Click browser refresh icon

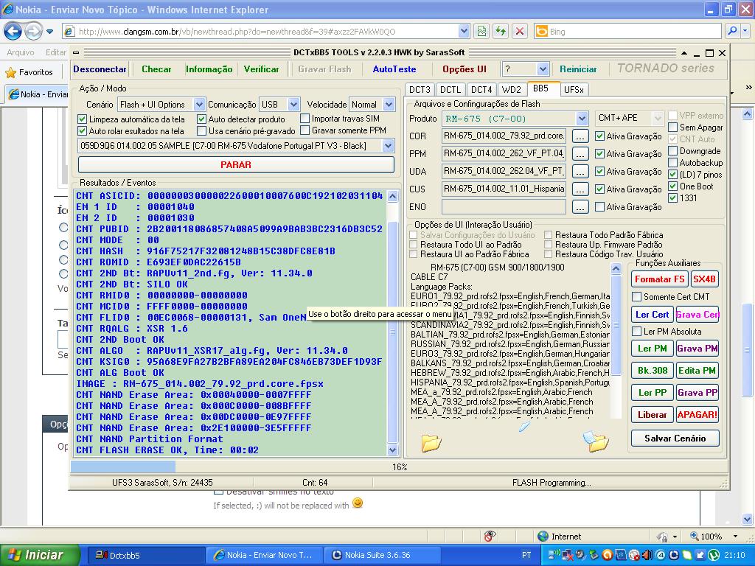(501, 31)
